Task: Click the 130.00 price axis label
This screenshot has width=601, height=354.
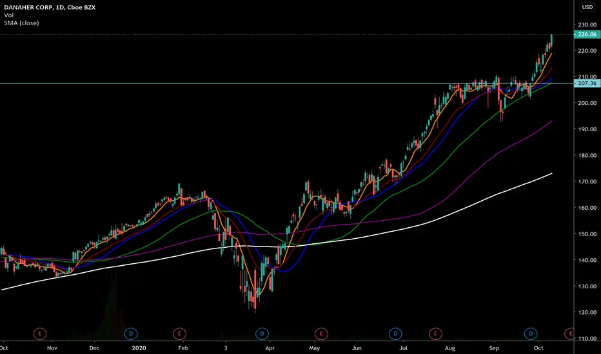Action: [587, 286]
